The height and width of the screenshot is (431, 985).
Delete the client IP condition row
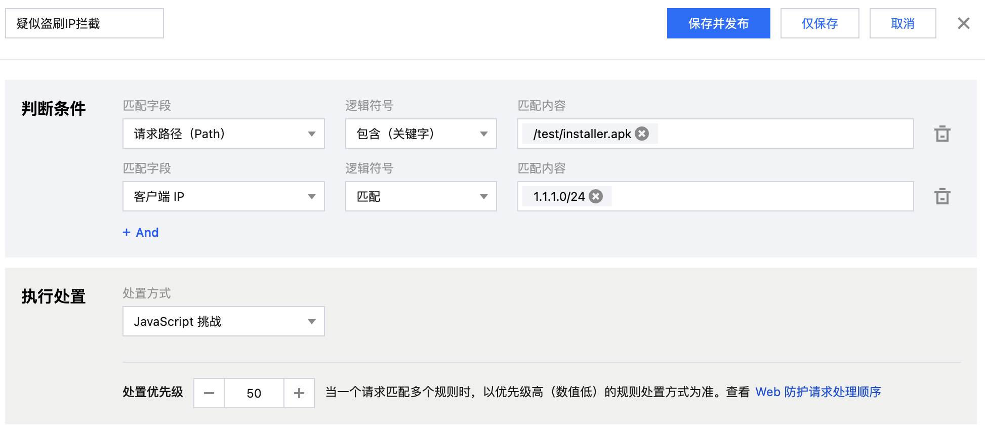[x=942, y=196]
